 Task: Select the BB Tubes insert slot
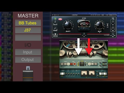click(28, 23)
